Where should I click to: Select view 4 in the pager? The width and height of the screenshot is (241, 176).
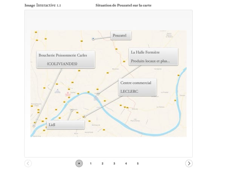(126, 164)
